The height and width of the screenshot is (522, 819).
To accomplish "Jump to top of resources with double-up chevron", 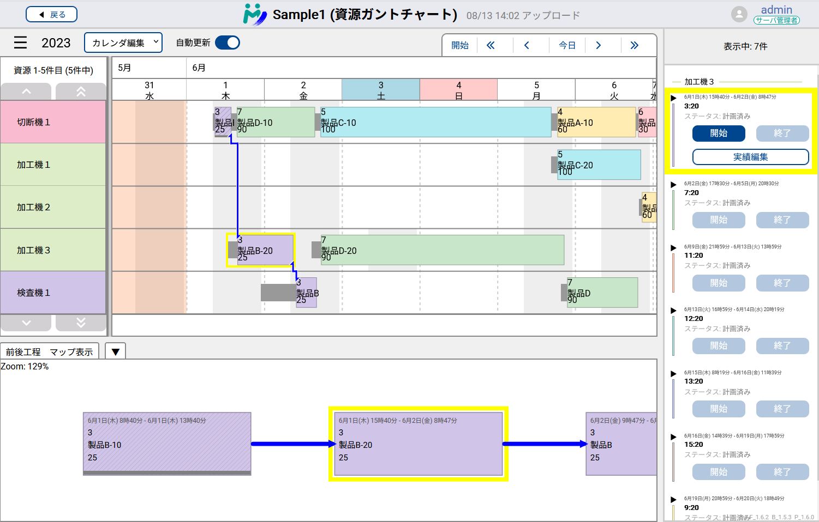I will (x=81, y=91).
